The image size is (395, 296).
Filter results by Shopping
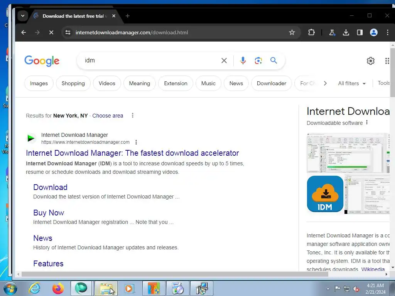point(73,83)
